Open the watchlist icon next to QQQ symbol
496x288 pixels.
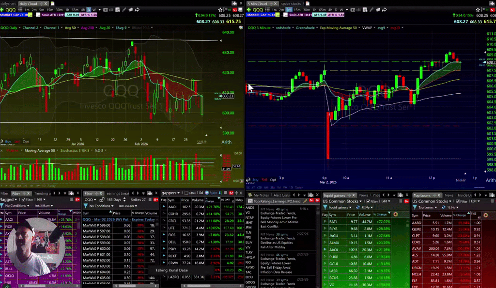19,8
